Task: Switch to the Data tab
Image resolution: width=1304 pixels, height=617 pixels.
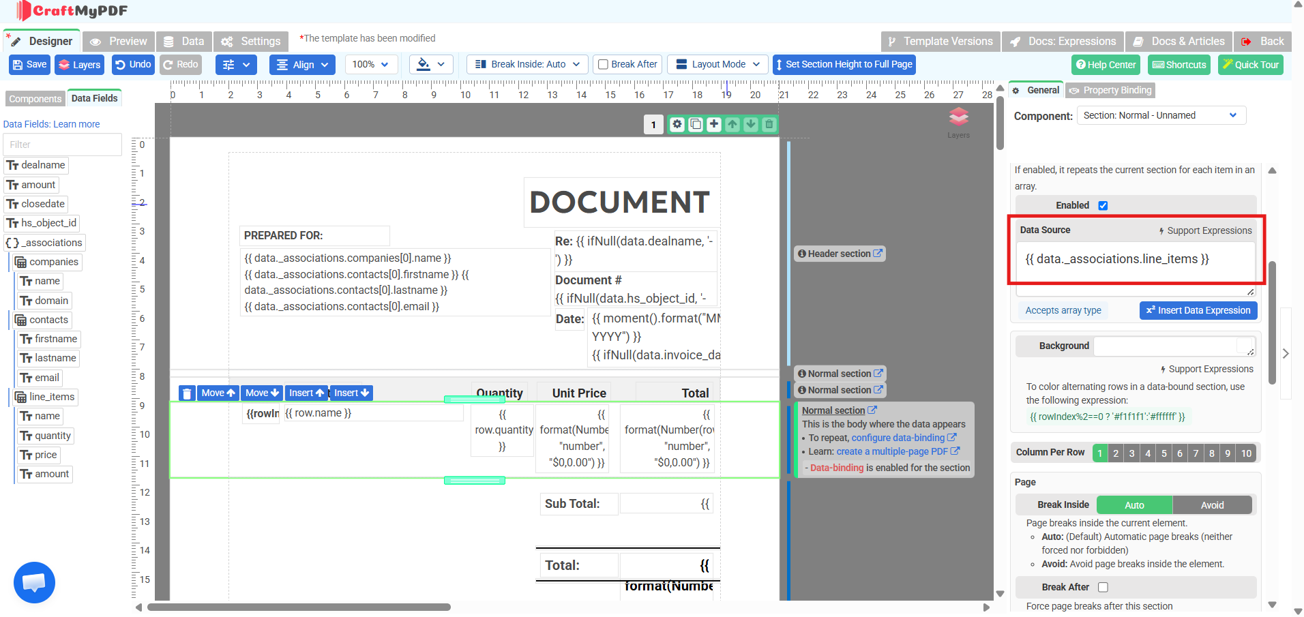Action: pos(184,42)
